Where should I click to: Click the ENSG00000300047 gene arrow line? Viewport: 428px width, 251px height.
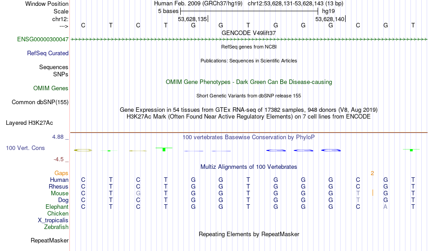coord(249,40)
